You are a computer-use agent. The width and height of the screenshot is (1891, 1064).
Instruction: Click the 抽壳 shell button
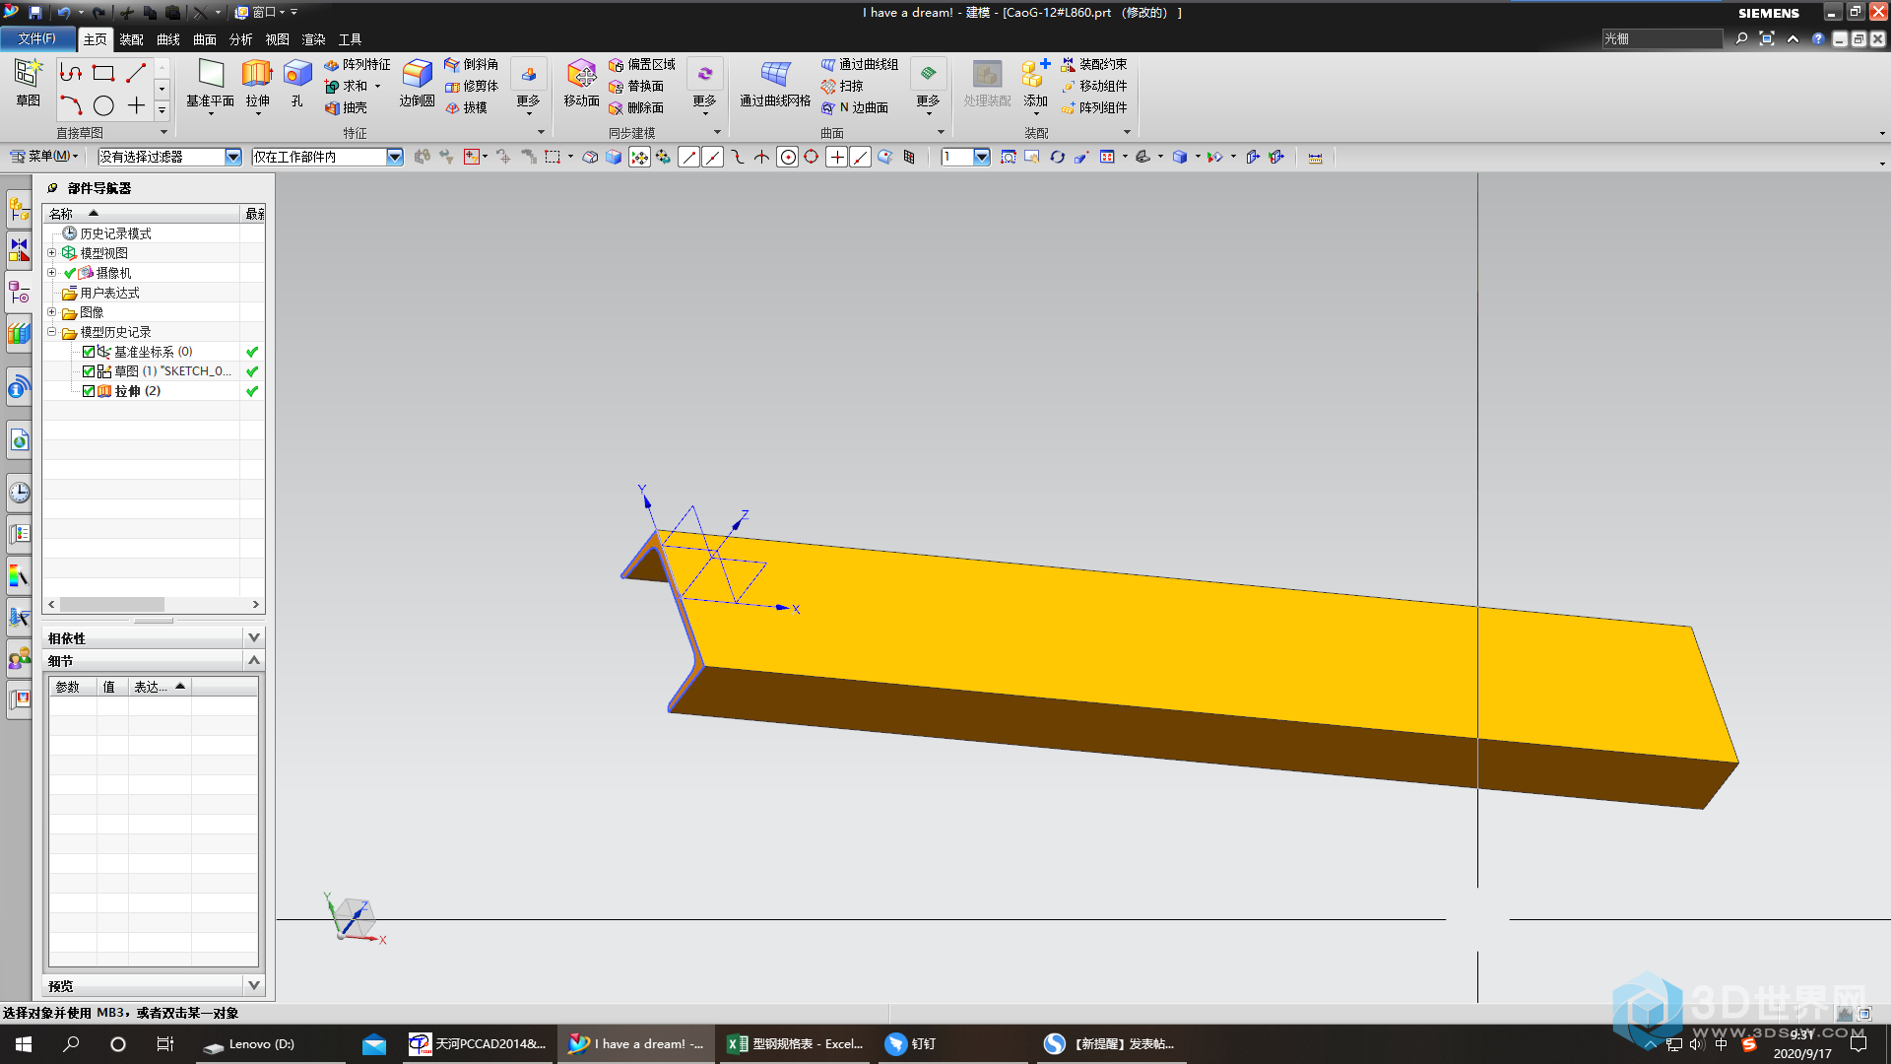346,107
